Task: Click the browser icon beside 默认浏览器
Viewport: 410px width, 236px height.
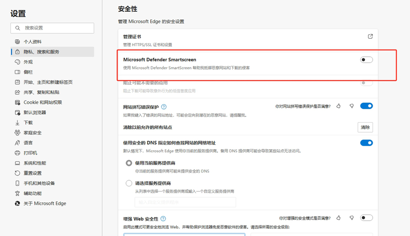Action: coord(17,112)
